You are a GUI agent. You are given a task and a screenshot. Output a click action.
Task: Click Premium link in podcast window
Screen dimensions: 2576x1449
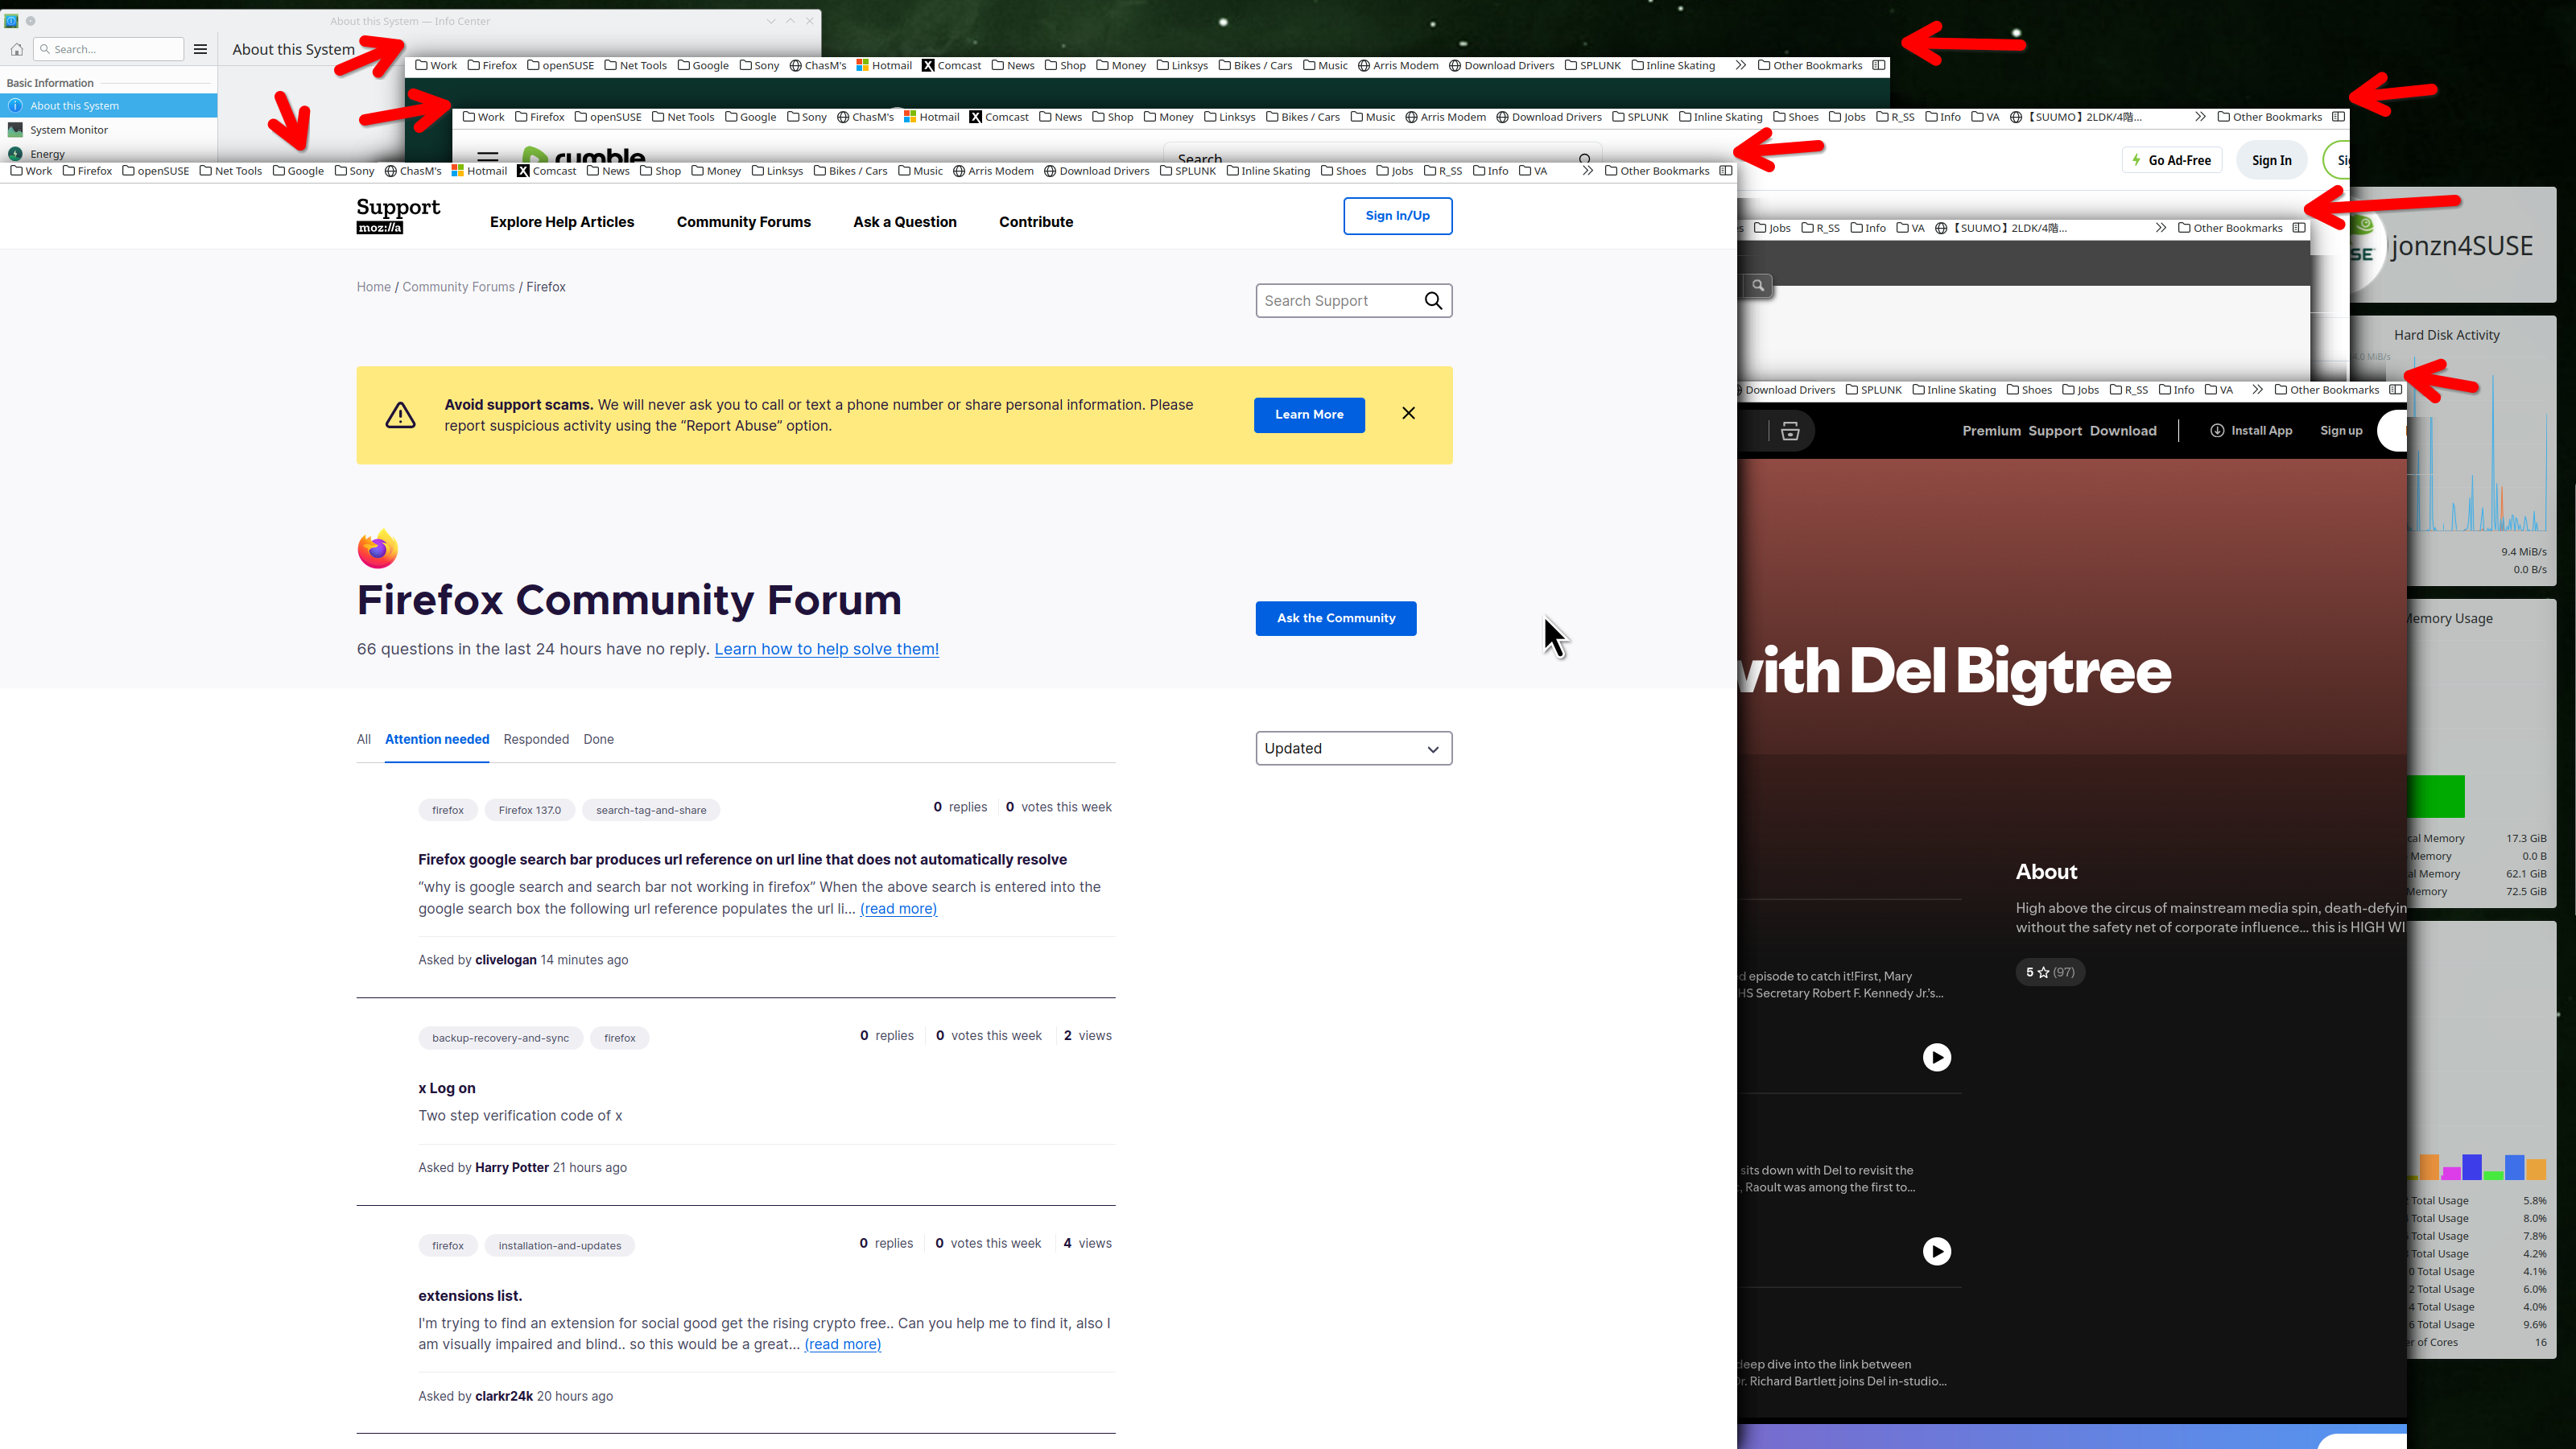(x=1991, y=431)
